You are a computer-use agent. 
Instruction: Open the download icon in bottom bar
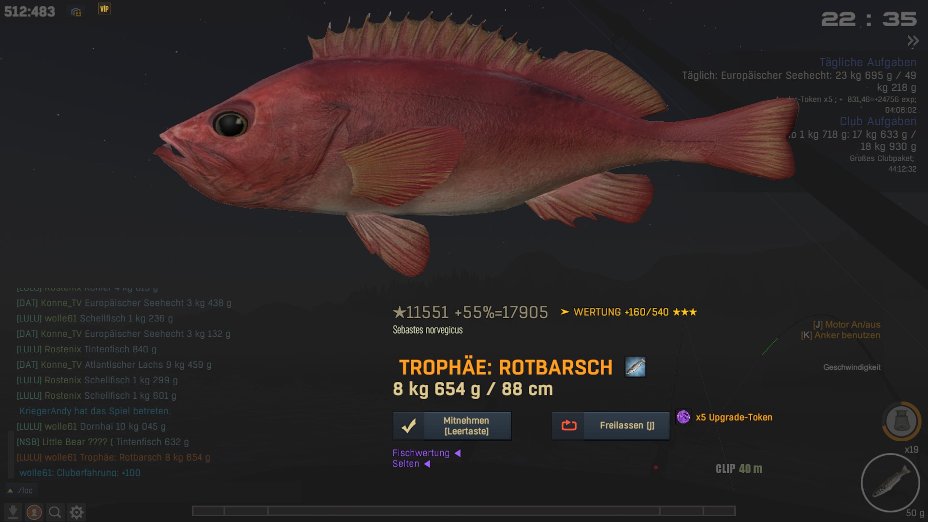[13, 512]
